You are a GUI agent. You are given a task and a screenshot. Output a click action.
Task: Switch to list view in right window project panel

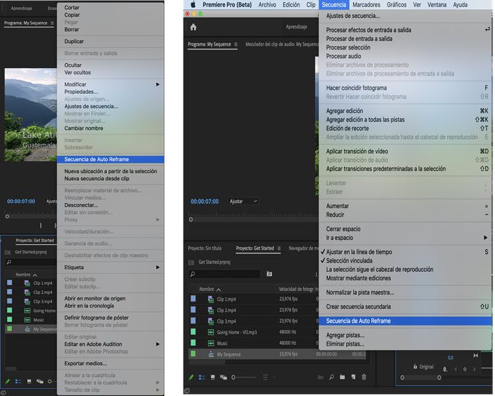pos(202,377)
